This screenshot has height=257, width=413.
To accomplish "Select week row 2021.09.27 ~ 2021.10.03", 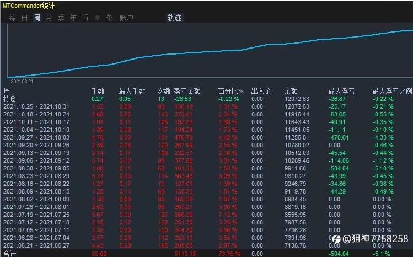I will [206, 137].
